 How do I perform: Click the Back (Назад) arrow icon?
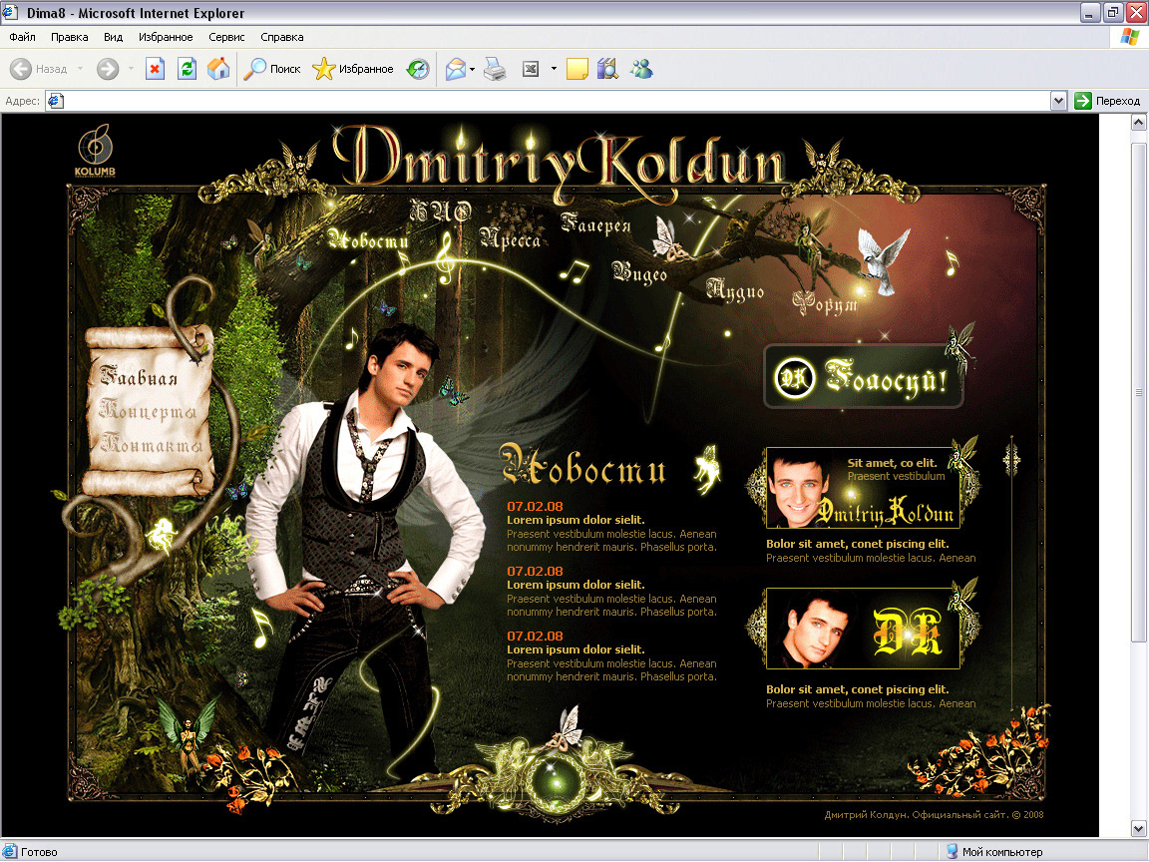21,69
